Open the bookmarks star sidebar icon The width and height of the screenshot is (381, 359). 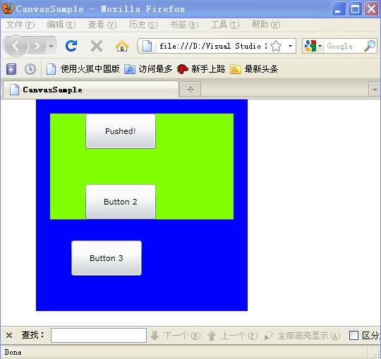pos(11,69)
